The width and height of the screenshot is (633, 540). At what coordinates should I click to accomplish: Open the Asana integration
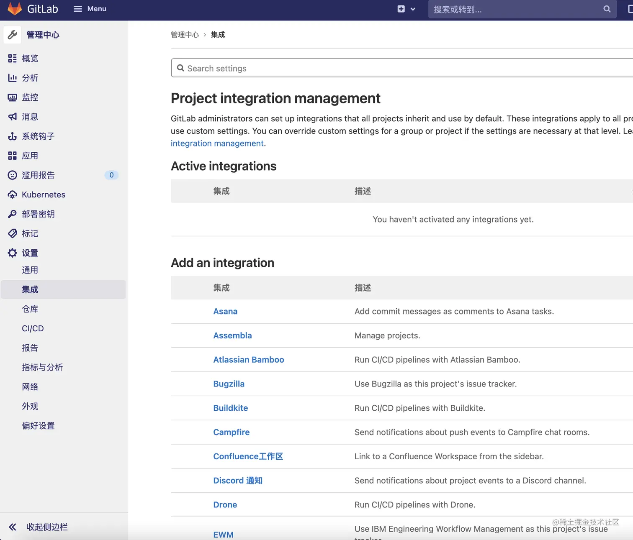click(x=225, y=311)
